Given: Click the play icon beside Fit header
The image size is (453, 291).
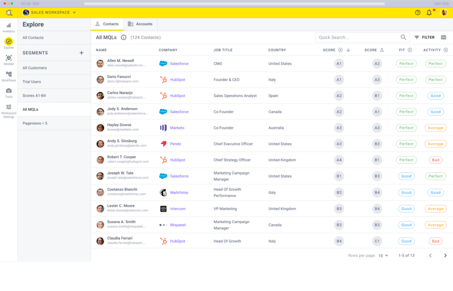Looking at the screenshot, I should [410, 50].
